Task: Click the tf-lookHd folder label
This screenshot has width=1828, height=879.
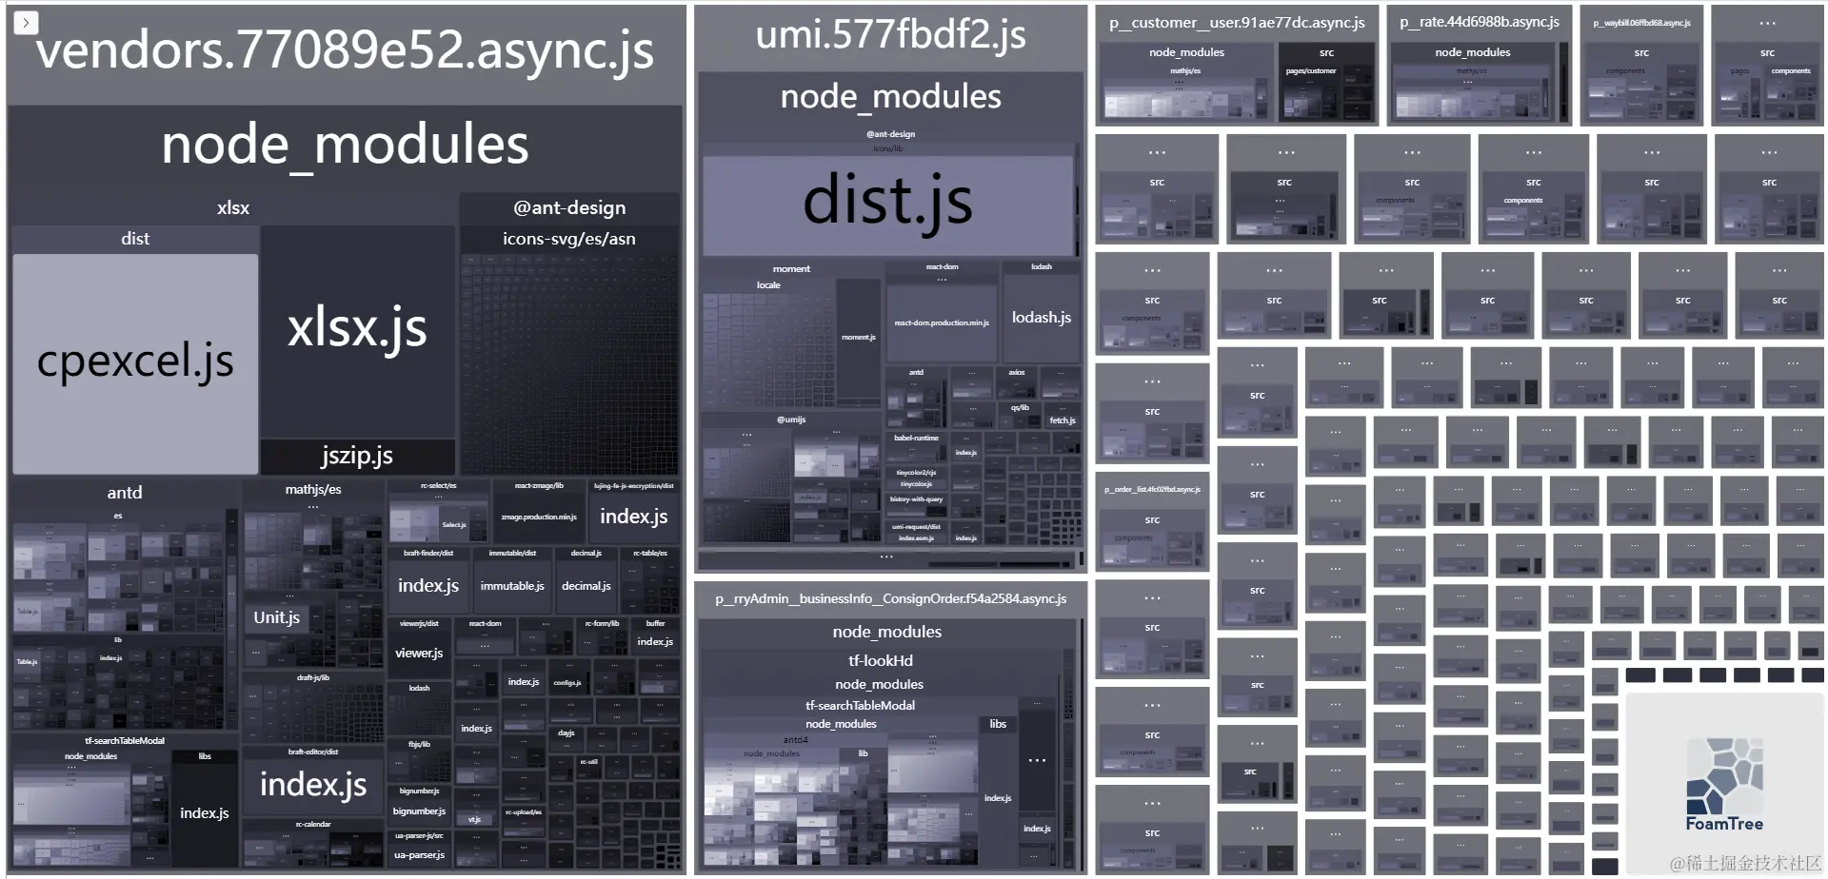Action: coord(880,660)
